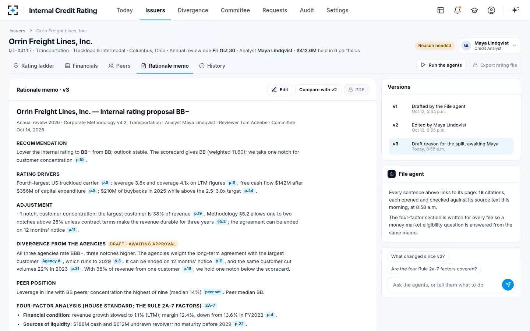Click the graduation cap icon

tap(474, 10)
